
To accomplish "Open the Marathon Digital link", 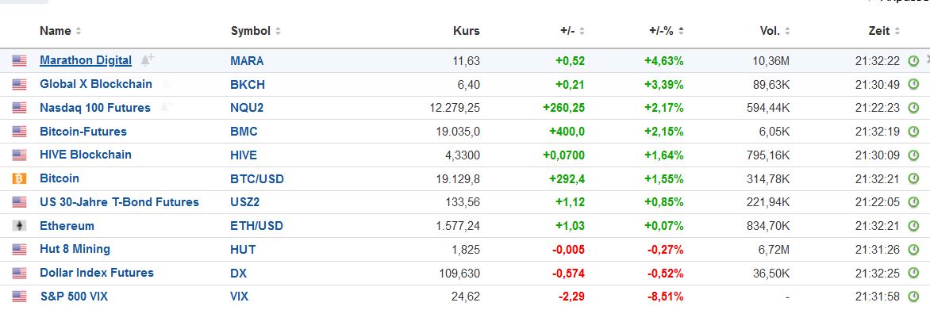I will click(x=86, y=60).
